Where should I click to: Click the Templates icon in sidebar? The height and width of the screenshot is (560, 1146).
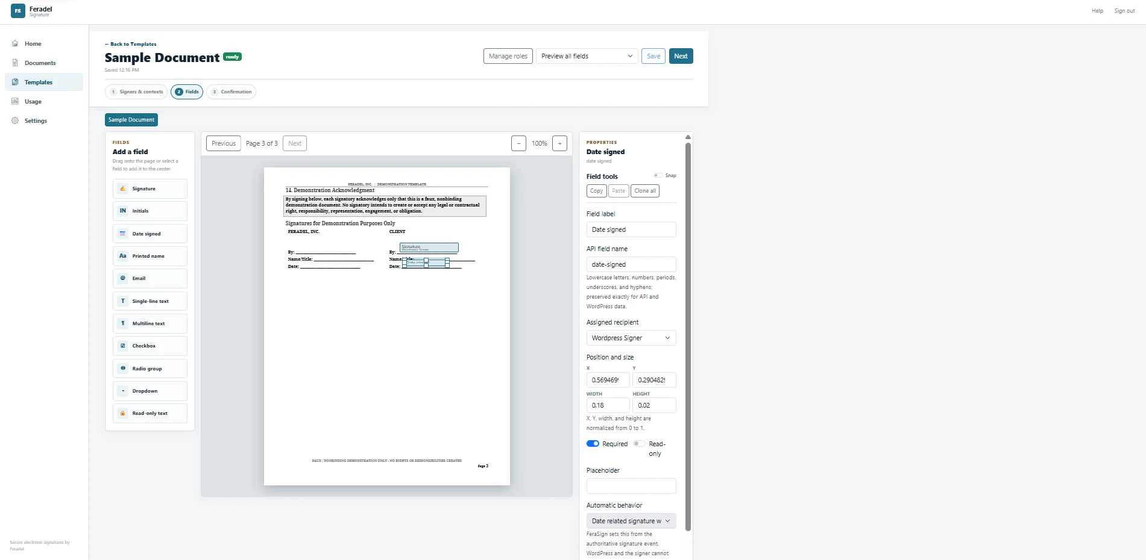point(15,82)
